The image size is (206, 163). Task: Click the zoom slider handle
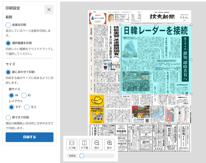(x=82, y=156)
